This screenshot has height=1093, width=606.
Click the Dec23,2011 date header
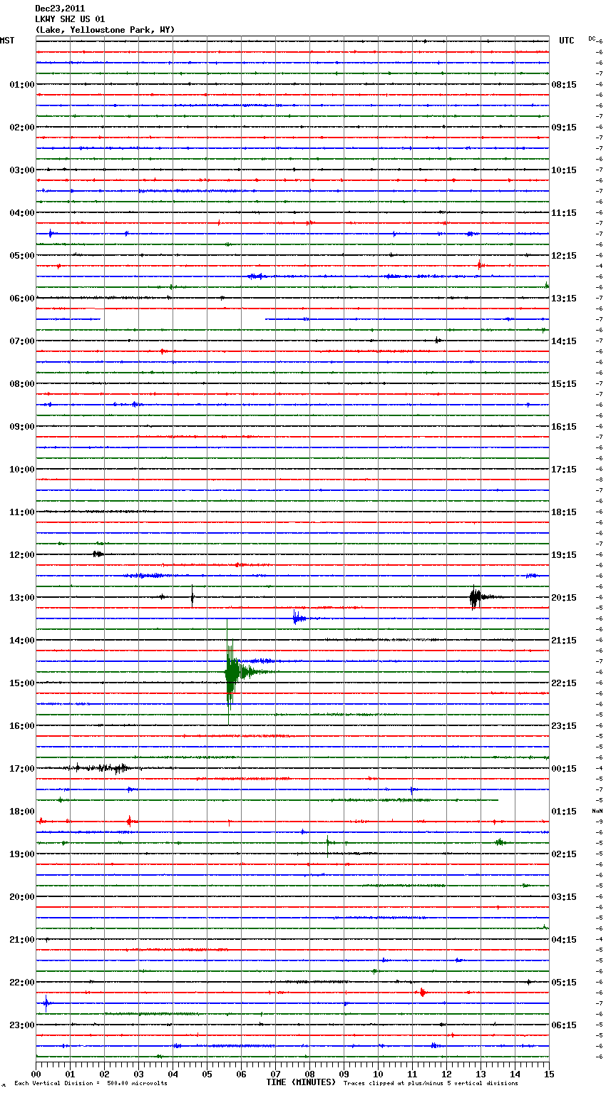[x=60, y=9]
